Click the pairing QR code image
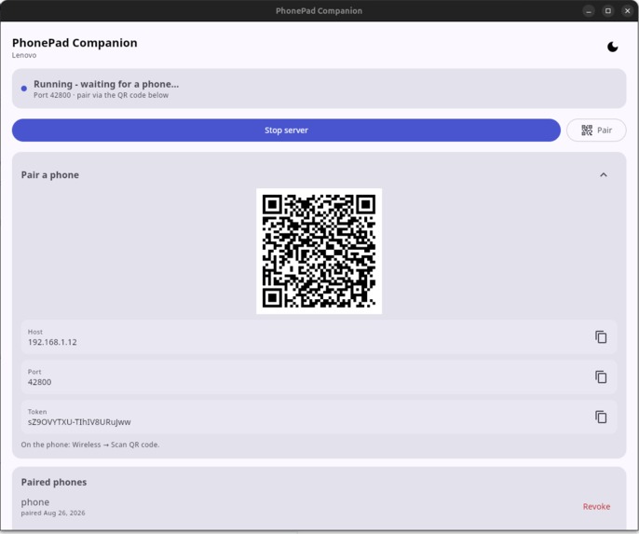Screen dimensions: 639x534 pos(319,251)
